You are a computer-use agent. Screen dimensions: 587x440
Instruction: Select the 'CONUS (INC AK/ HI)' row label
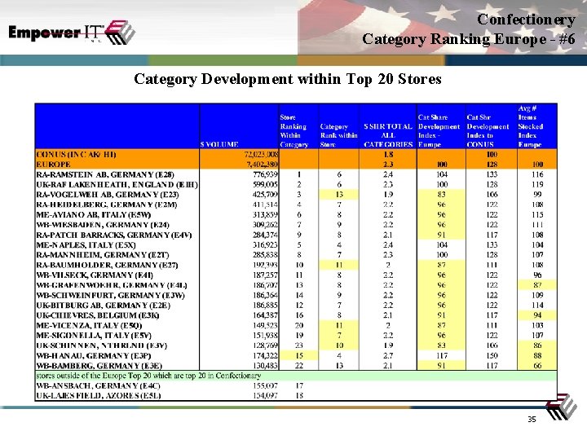[76, 155]
